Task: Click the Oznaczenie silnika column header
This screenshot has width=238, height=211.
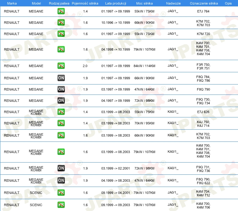Action: tap(204, 3)
